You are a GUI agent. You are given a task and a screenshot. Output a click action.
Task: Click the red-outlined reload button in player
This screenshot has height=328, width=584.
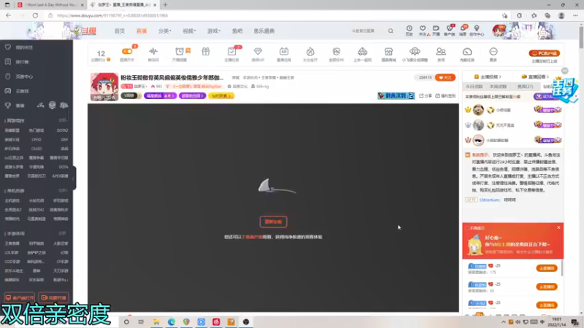click(273, 222)
